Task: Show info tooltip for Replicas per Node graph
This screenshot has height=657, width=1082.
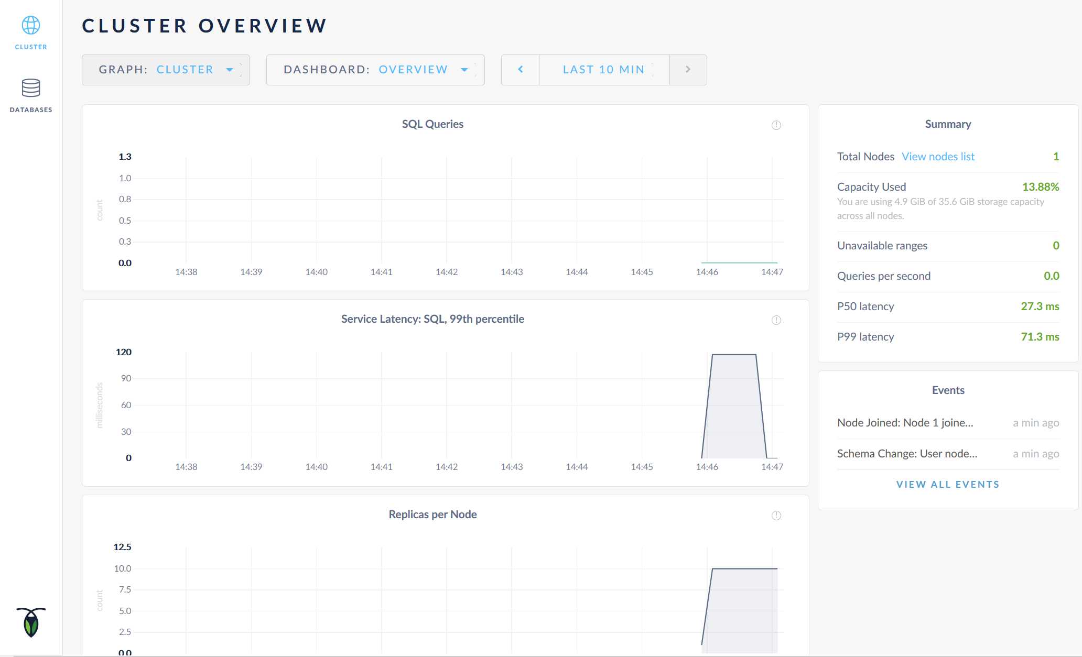Action: 776,515
